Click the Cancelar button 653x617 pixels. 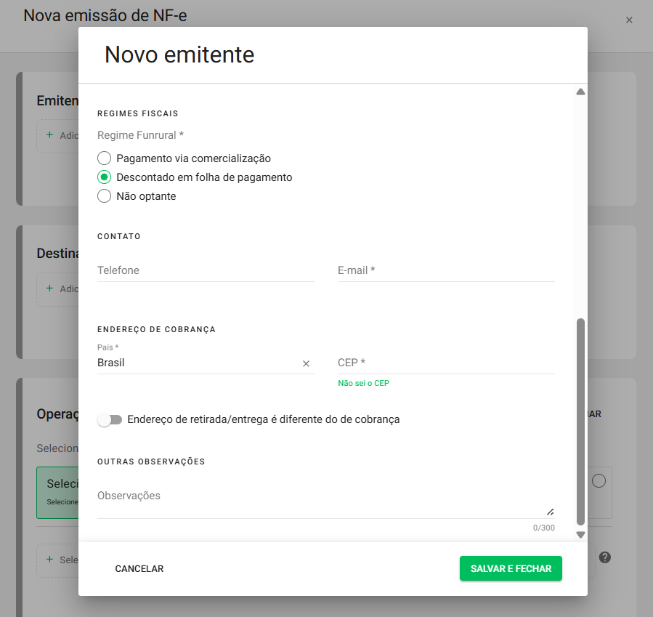point(139,569)
